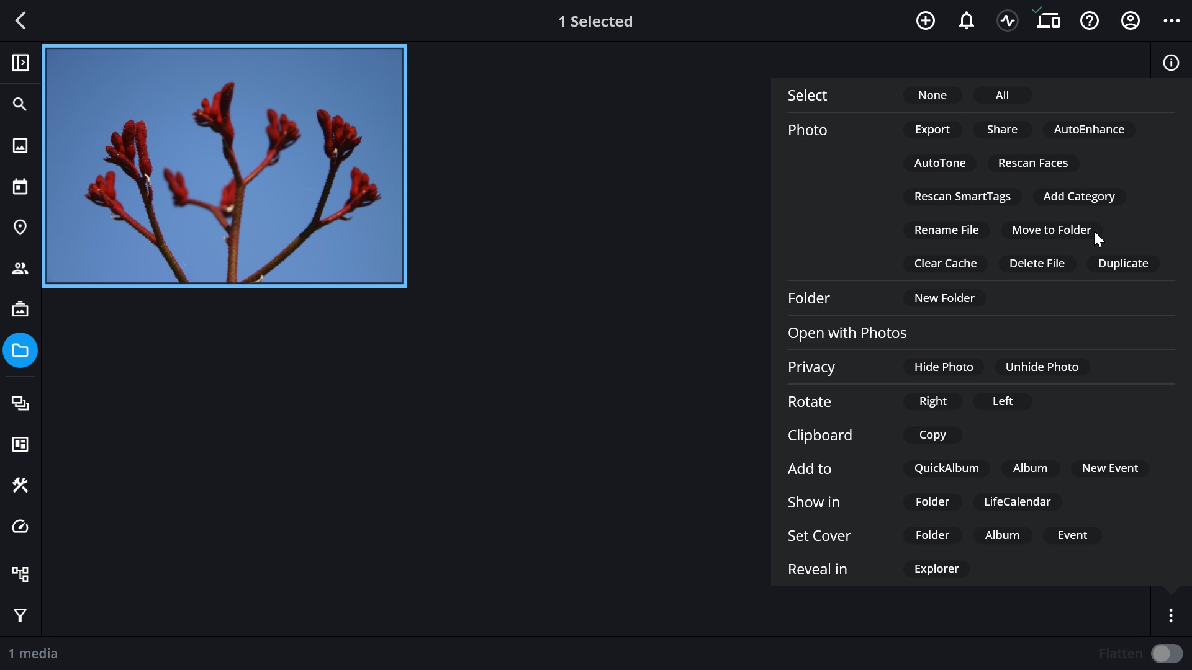Viewport: 1192px width, 670px height.
Task: Click Hide Photo under Privacy
Action: (944, 367)
